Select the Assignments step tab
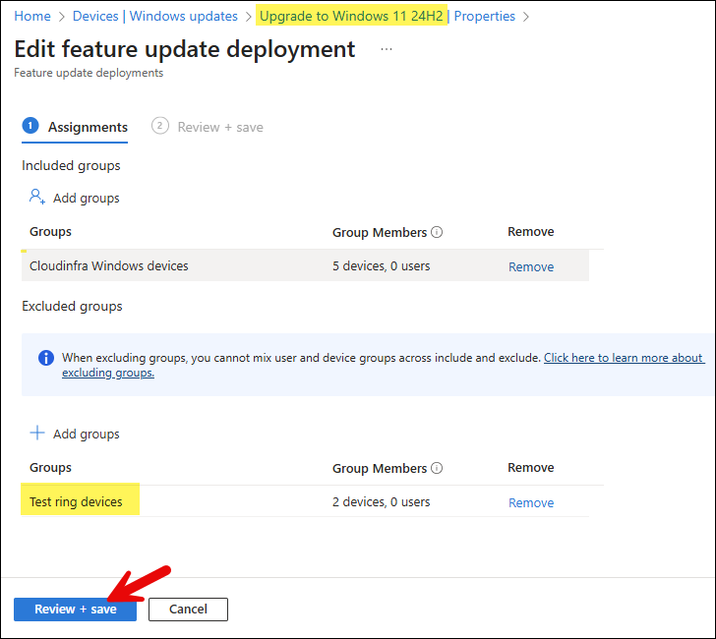Image resolution: width=716 pixels, height=639 pixels. coord(88,127)
